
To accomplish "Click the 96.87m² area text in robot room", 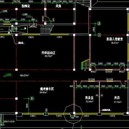I will coord(115,43).
